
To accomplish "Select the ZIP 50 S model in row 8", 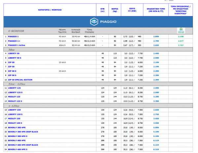I will click(12, 71).
